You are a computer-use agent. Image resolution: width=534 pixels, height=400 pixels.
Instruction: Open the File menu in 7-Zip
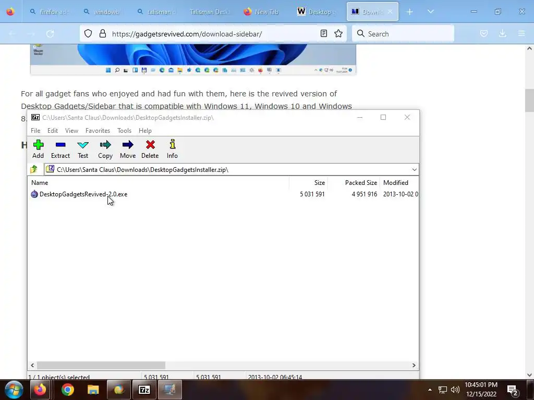(35, 131)
